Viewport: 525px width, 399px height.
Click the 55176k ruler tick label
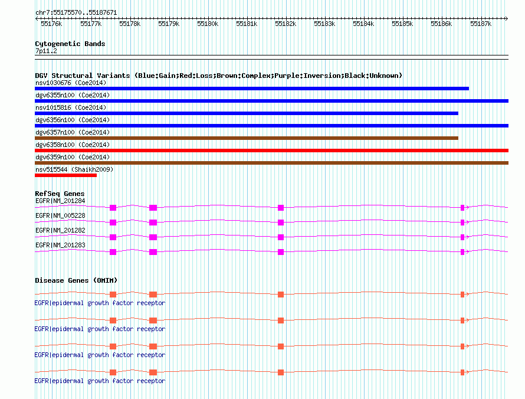[x=51, y=24]
